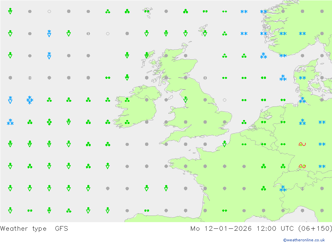
Task: Click the open circle symbol in the North Sea
Action: (224, 100)
